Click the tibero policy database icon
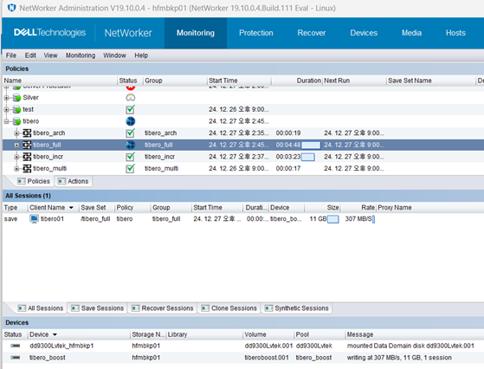This screenshot has height=369, width=484. pos(16,121)
